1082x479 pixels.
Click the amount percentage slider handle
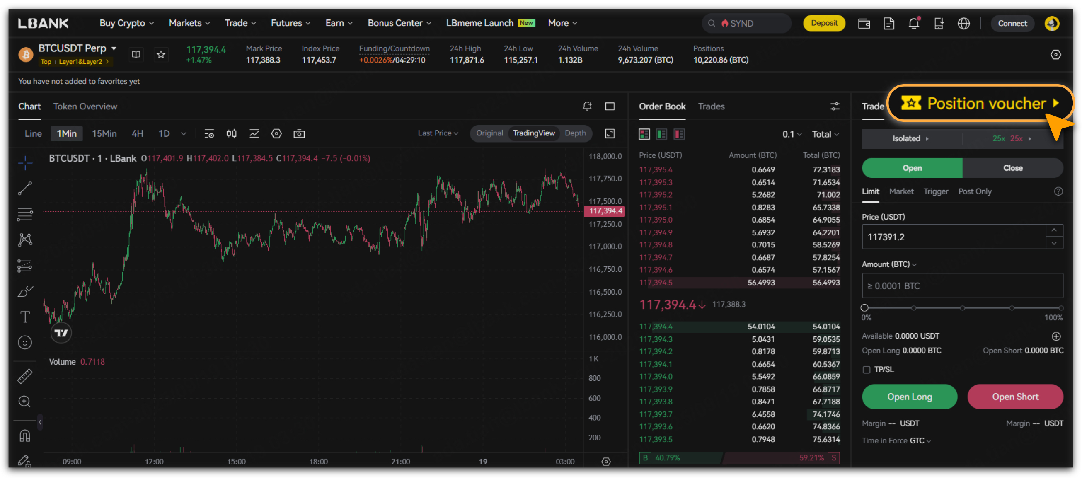point(864,308)
